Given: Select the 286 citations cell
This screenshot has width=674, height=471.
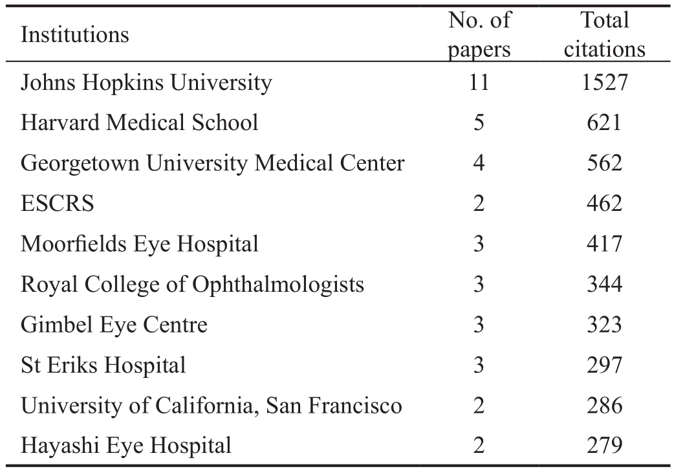Looking at the screenshot, I should click(604, 406).
